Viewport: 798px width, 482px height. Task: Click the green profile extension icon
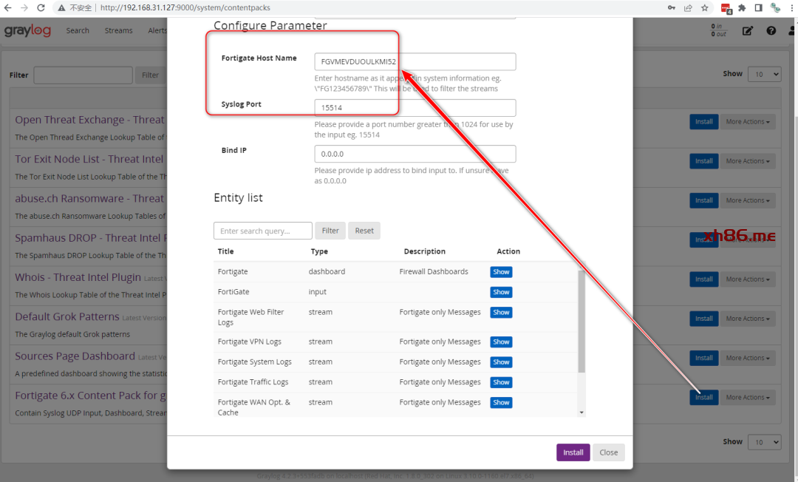(775, 7)
